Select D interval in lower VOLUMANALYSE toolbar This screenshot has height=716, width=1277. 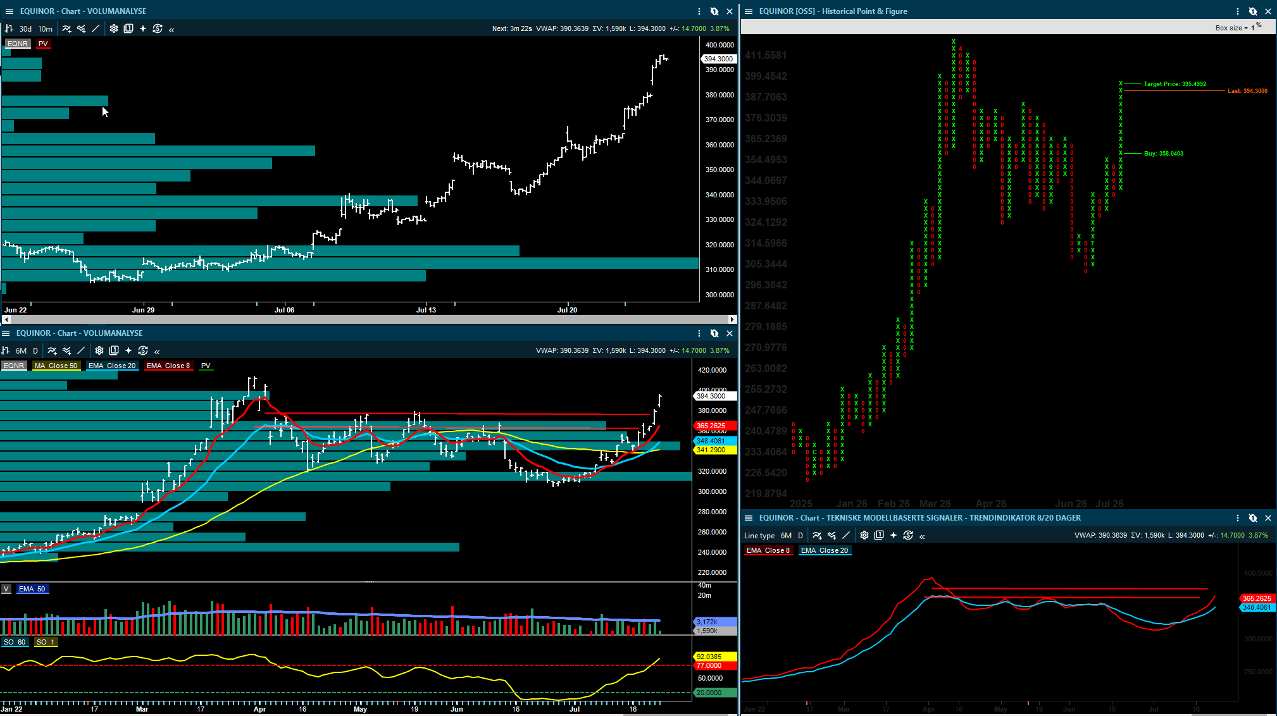pos(35,350)
